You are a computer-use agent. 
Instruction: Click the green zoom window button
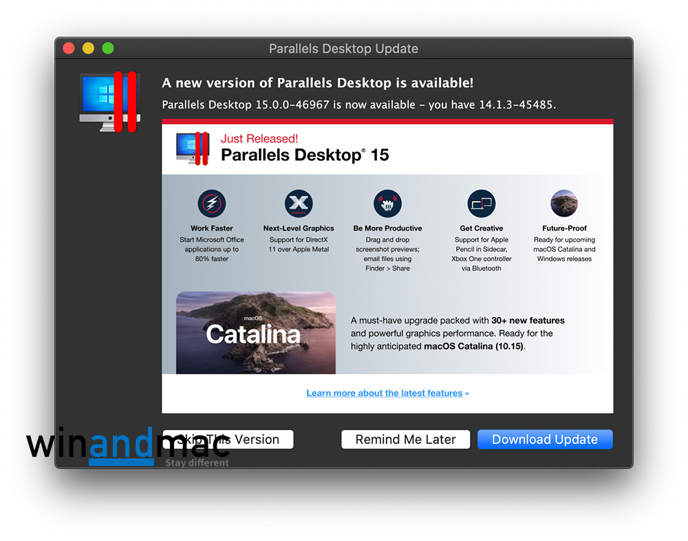tap(108, 48)
